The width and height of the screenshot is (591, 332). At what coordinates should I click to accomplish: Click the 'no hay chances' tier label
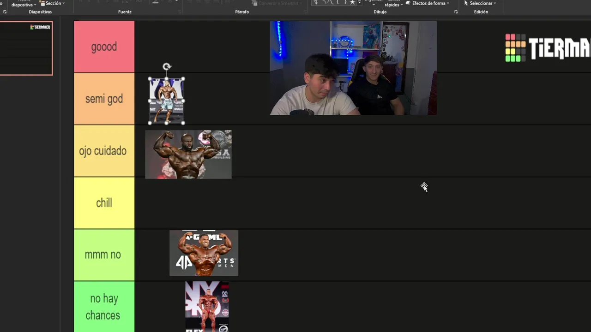(104, 307)
